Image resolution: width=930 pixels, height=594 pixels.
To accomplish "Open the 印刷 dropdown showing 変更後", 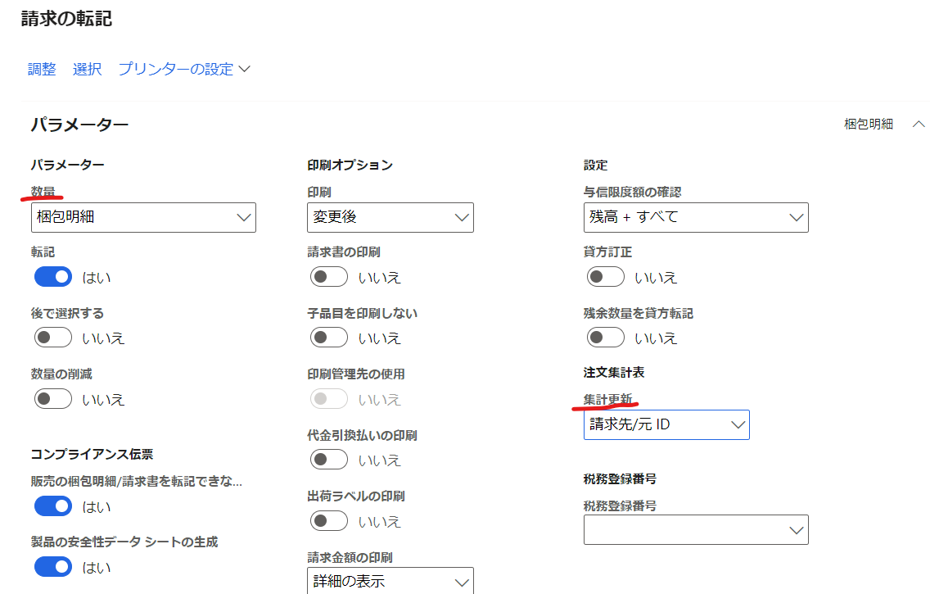I will [x=391, y=217].
